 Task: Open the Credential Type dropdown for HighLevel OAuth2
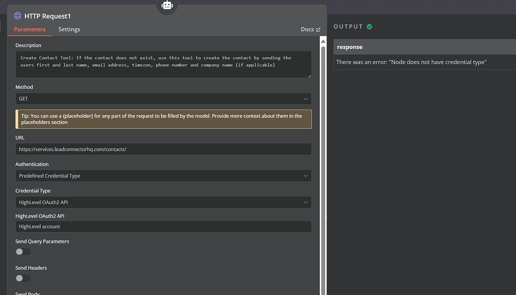click(x=163, y=201)
